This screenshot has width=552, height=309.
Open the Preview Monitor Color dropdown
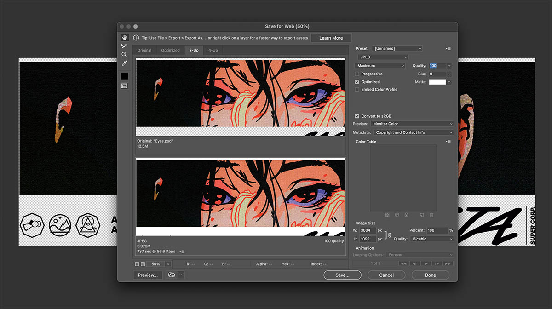pos(413,124)
